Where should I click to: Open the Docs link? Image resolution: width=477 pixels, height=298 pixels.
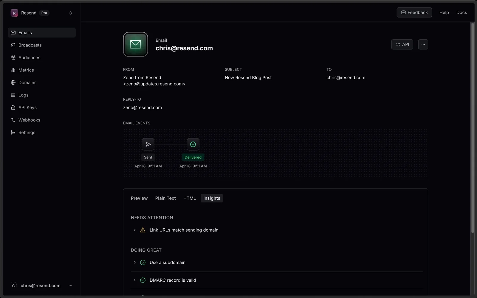click(x=461, y=13)
